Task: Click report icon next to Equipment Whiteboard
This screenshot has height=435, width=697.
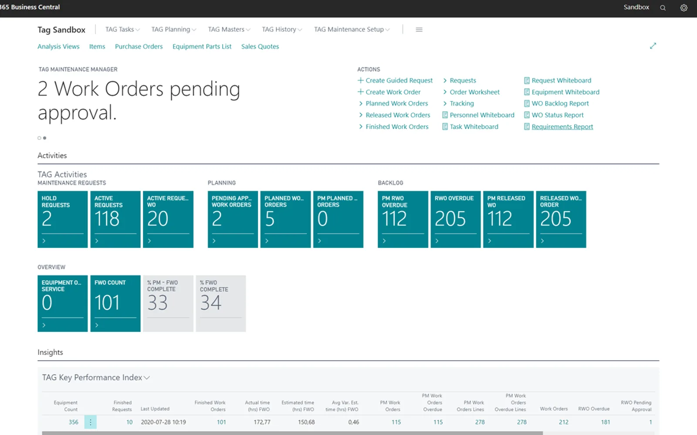Action: click(x=527, y=92)
